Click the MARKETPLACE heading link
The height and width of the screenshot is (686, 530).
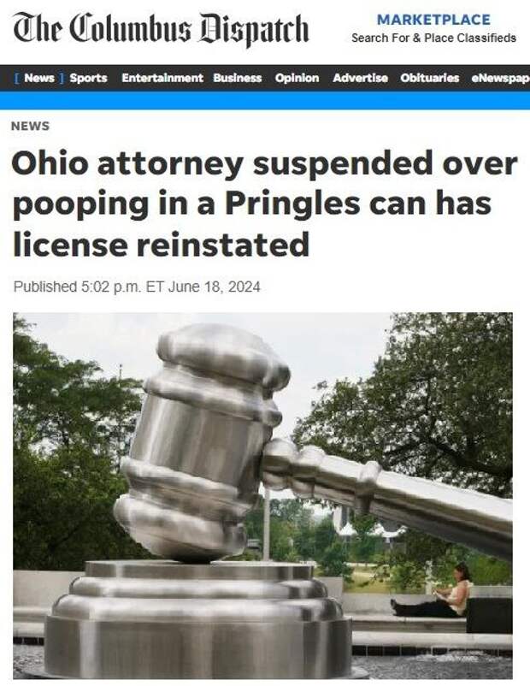pos(433,20)
